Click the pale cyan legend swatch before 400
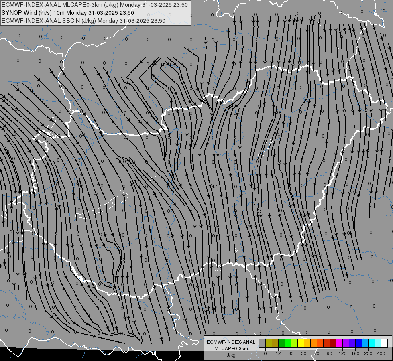The height and width of the screenshot is (361, 393). pyautogui.click(x=378, y=343)
